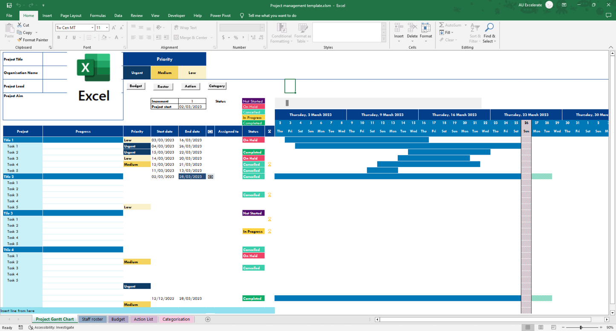Expand the font size dropdown
This screenshot has height=331, width=616.
[x=107, y=28]
